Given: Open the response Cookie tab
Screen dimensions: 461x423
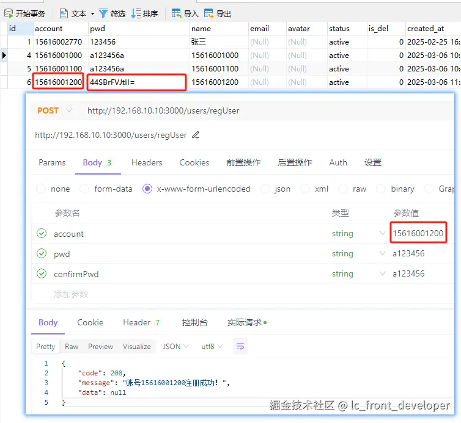Looking at the screenshot, I should tap(90, 323).
